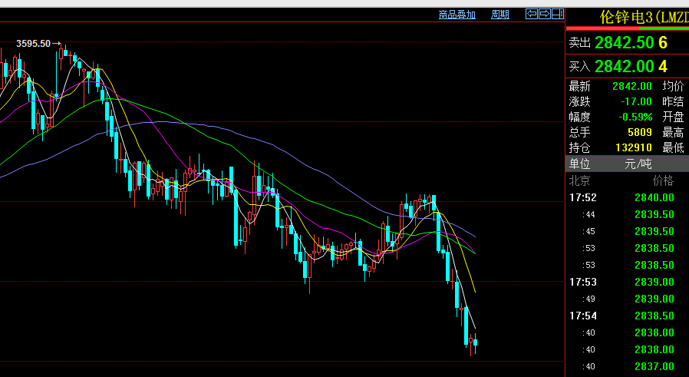Click the 持仓 open interest 132910

pyautogui.click(x=633, y=147)
